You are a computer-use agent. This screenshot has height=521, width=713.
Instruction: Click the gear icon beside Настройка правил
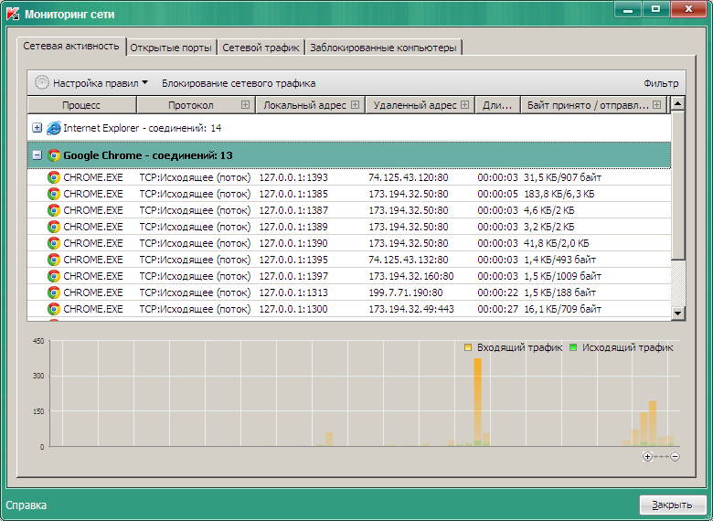pos(42,82)
